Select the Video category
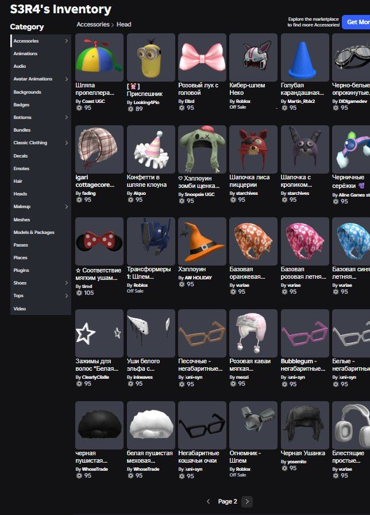Image resolution: width=370 pixels, height=515 pixels. tap(20, 309)
